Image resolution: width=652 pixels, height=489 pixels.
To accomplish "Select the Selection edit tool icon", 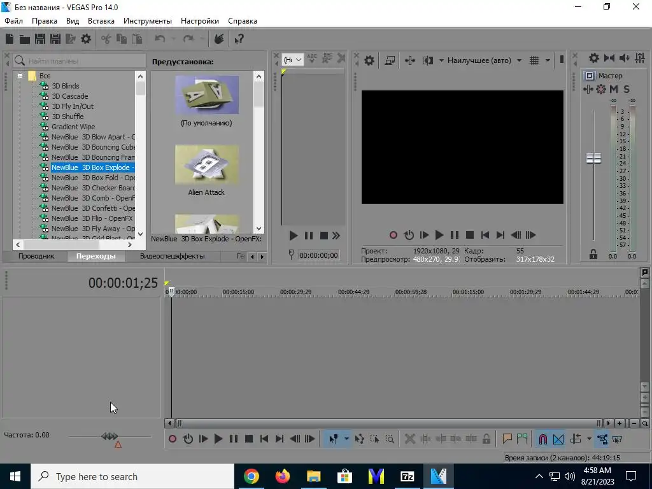I will 374,439.
